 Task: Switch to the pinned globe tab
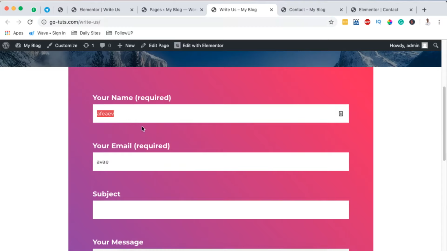pos(60,10)
